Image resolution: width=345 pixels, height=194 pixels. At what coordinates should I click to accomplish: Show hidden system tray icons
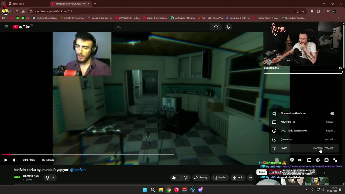pyautogui.click(x=306, y=190)
